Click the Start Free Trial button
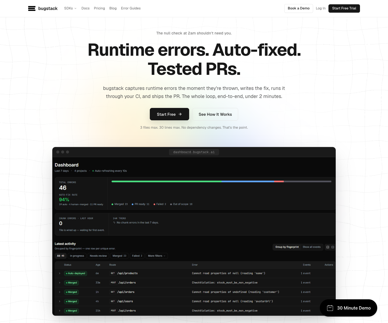Image resolution: width=388 pixels, height=323 pixels. click(344, 8)
